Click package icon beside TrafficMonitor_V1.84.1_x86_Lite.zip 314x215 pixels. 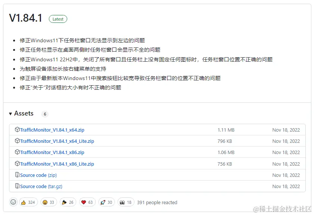[17, 163]
